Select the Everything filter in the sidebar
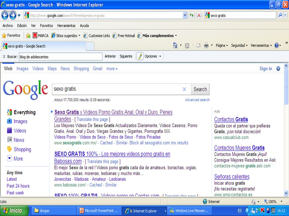 pyautogui.click(x=21, y=112)
